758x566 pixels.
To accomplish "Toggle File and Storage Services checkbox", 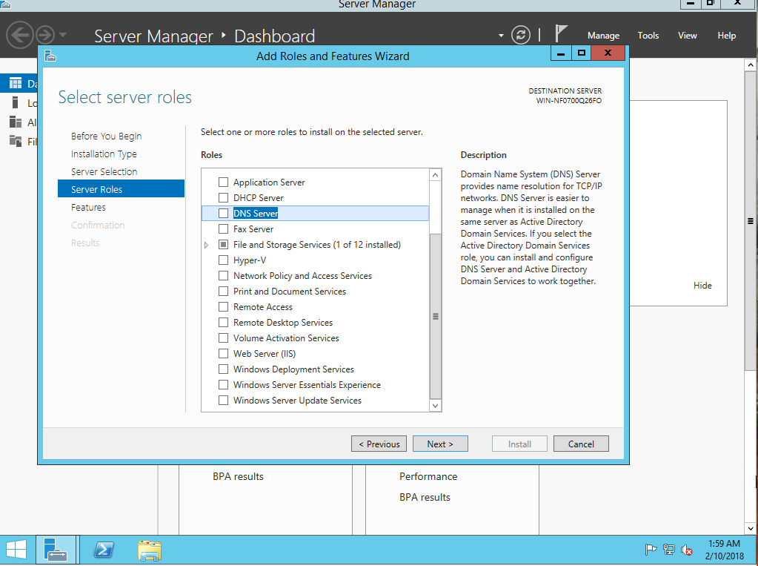I will click(x=223, y=245).
